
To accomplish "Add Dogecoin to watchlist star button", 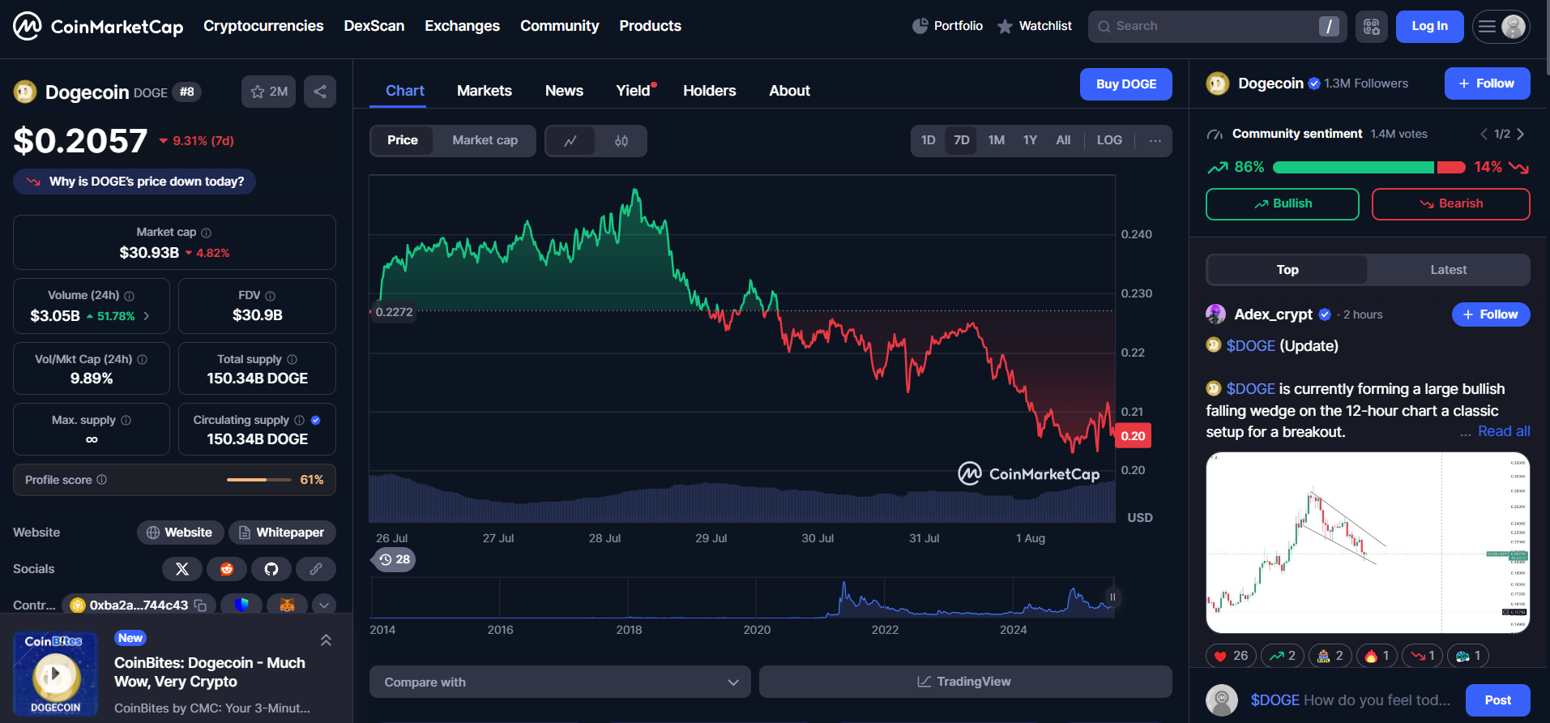I will [269, 92].
